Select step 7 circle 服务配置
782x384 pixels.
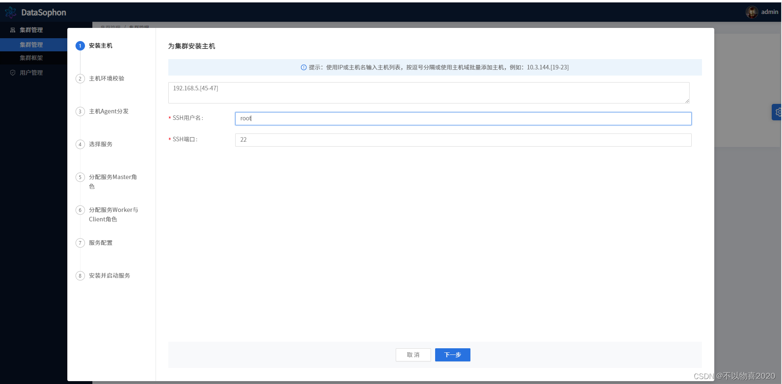80,243
